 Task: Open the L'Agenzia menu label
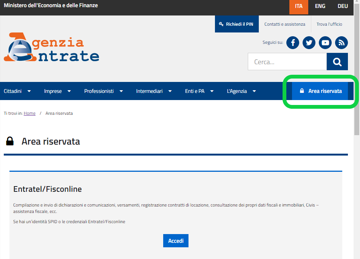[237, 91]
